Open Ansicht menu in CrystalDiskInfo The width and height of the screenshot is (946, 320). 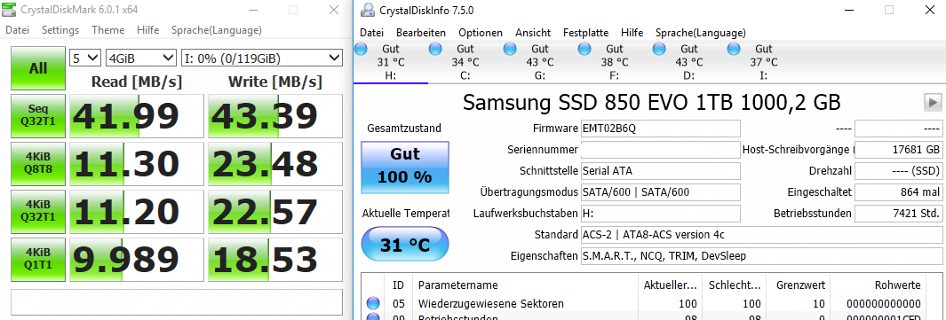click(533, 33)
